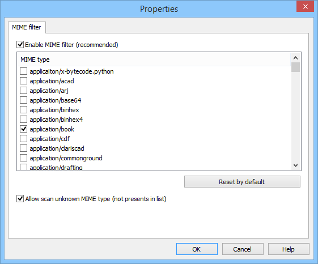Uncheck the application/book checkbox
The width and height of the screenshot is (318, 264).
(x=24, y=129)
